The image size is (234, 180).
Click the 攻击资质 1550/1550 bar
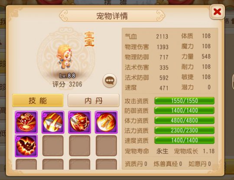[185, 101]
